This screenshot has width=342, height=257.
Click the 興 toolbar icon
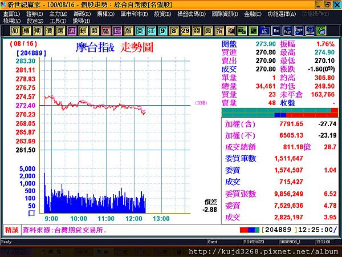point(208,31)
